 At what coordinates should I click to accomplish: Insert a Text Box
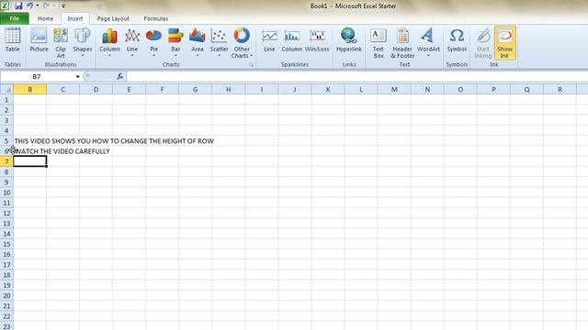click(x=378, y=43)
